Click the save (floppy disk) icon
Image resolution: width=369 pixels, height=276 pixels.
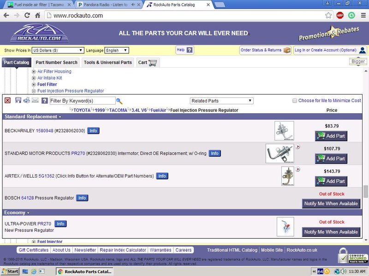coord(18,100)
